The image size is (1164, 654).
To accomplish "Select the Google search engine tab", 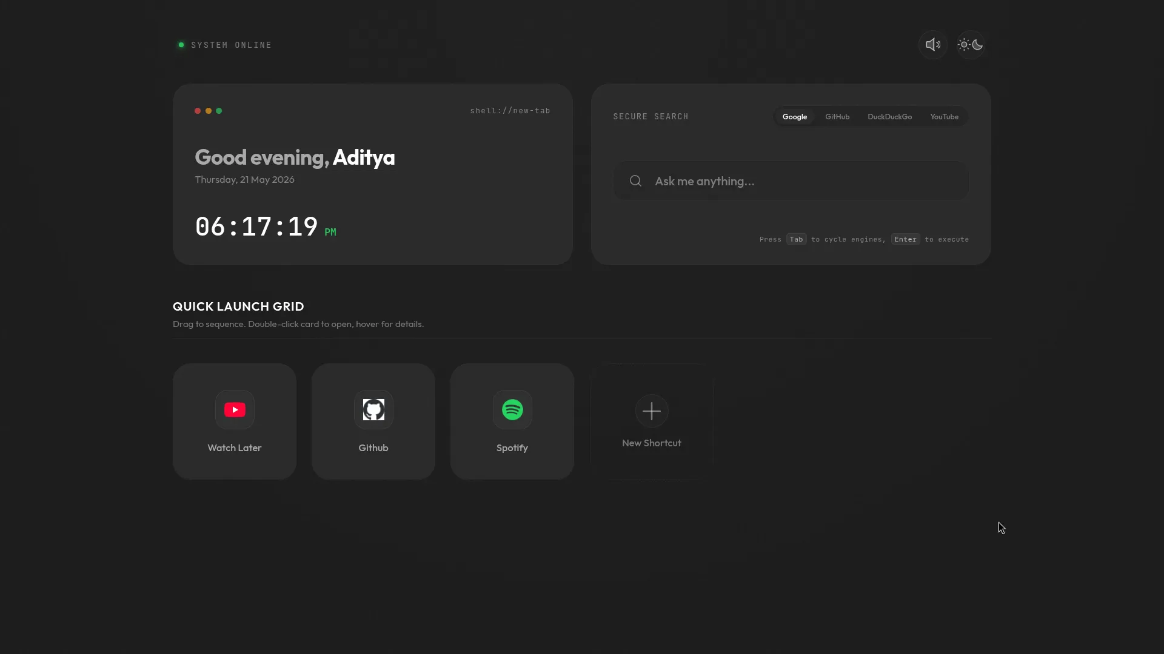I will coord(795,117).
